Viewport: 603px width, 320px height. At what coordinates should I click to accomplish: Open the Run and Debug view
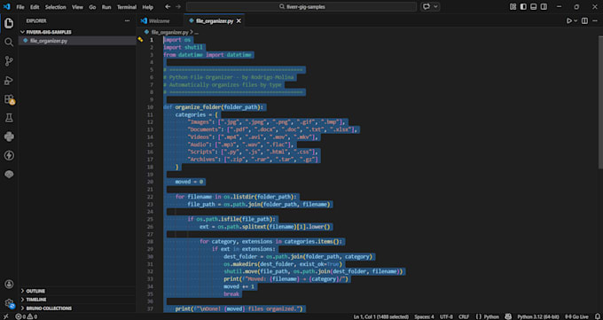tap(9, 80)
